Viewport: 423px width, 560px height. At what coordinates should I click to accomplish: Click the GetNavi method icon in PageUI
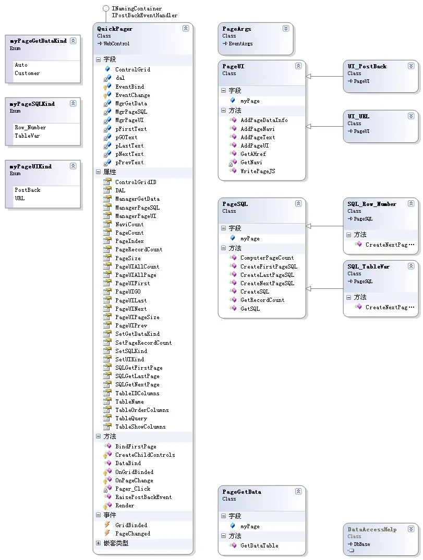(233, 163)
